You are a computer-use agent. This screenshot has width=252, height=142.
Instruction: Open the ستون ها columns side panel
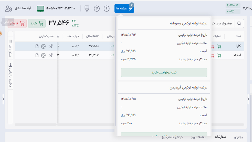10,48
